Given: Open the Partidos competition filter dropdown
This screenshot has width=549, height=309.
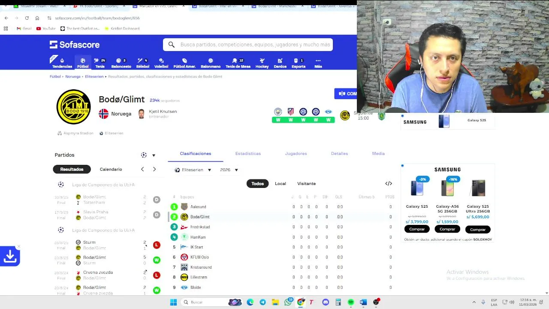Looking at the screenshot, I should 148,155.
